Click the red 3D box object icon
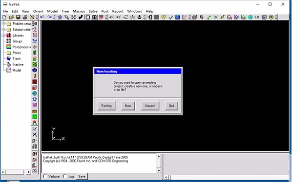The width and height of the screenshot is (292, 182). [35, 88]
